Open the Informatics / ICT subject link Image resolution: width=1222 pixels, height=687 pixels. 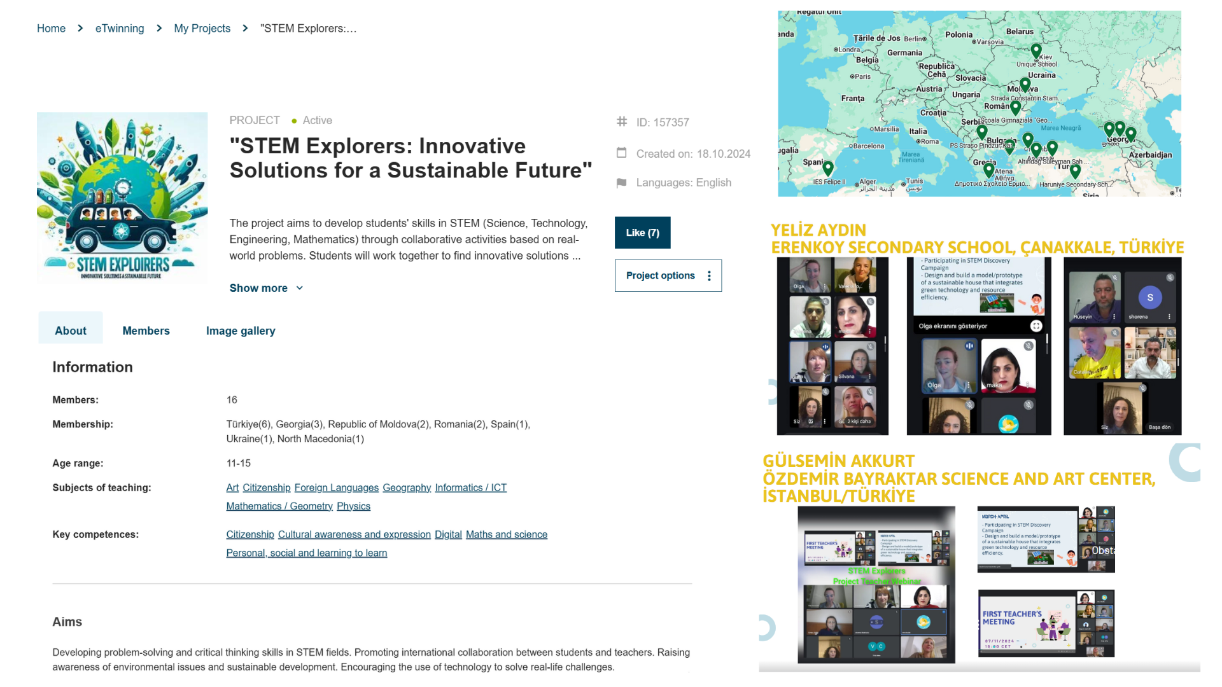pos(470,488)
